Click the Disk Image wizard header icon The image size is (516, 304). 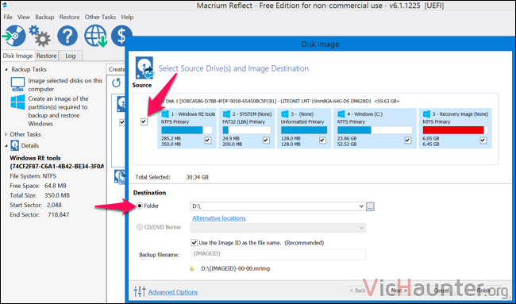coord(144,67)
